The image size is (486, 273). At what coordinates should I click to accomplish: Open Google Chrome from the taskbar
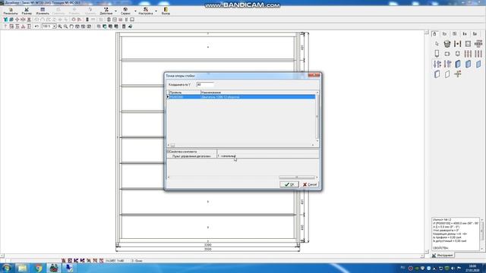tap(39, 268)
